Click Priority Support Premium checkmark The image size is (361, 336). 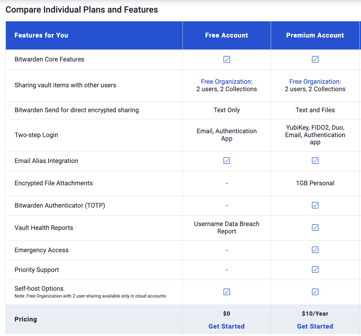coord(315,270)
